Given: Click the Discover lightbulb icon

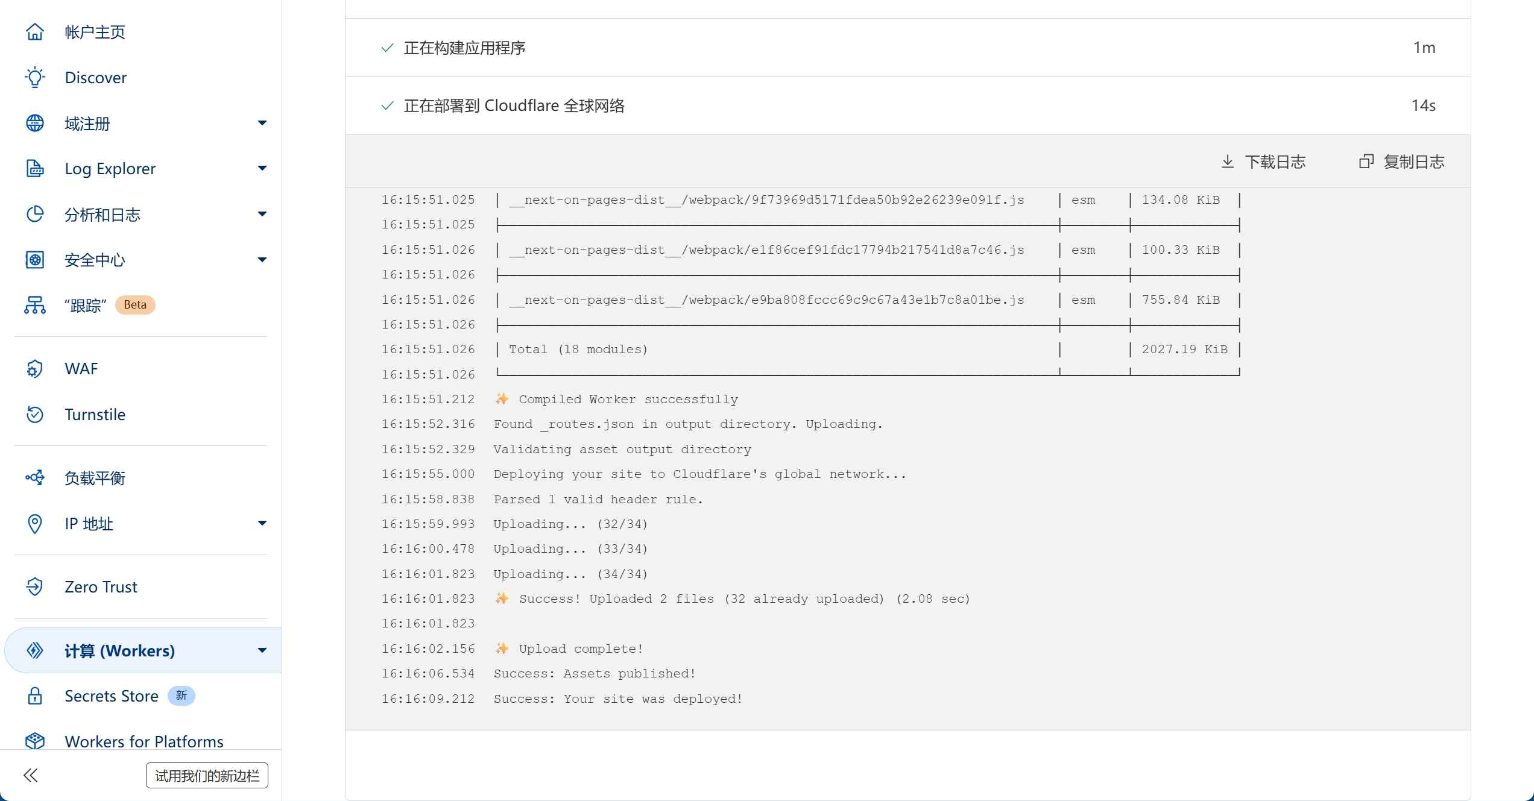Looking at the screenshot, I should pos(35,78).
